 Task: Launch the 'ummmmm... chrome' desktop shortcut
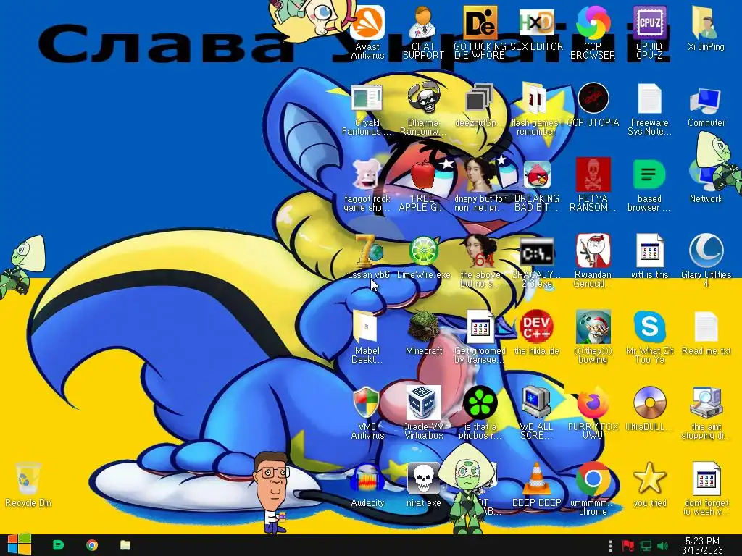(593, 490)
